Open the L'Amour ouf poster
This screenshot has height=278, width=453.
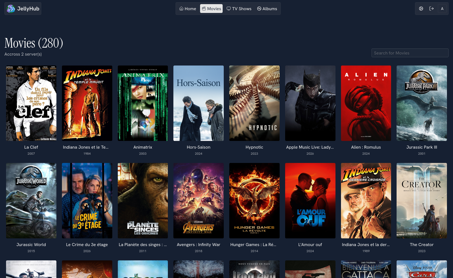(310, 201)
